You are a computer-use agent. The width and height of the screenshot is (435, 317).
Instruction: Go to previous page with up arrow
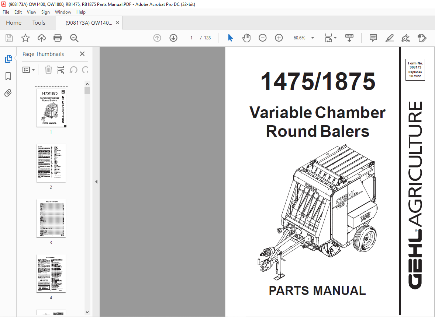[157, 38]
